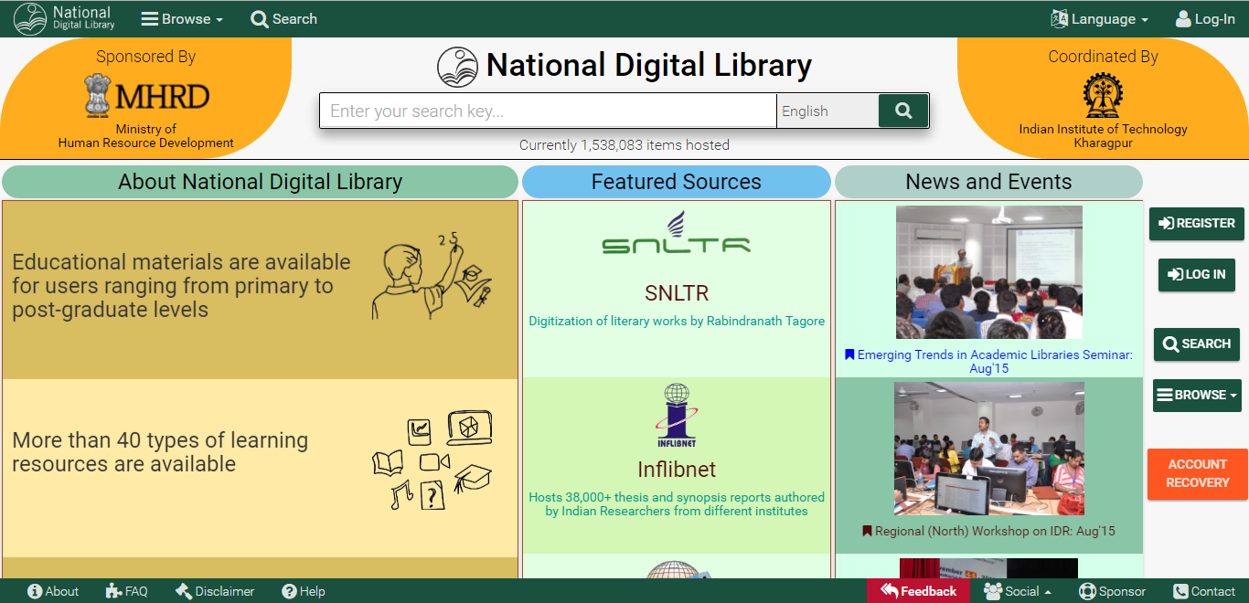This screenshot has height=603, width=1249.
Task: Click the book logo beside the main title
Action: click(458, 67)
